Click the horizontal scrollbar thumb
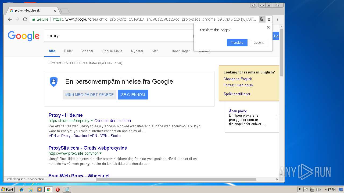The height and width of the screenshot is (193, 344). click(176, 179)
